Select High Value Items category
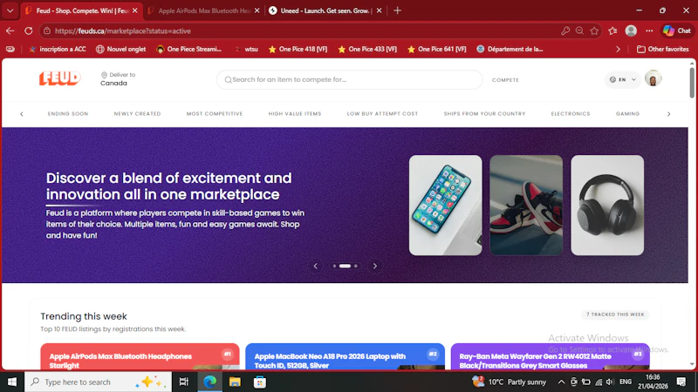 click(x=295, y=114)
